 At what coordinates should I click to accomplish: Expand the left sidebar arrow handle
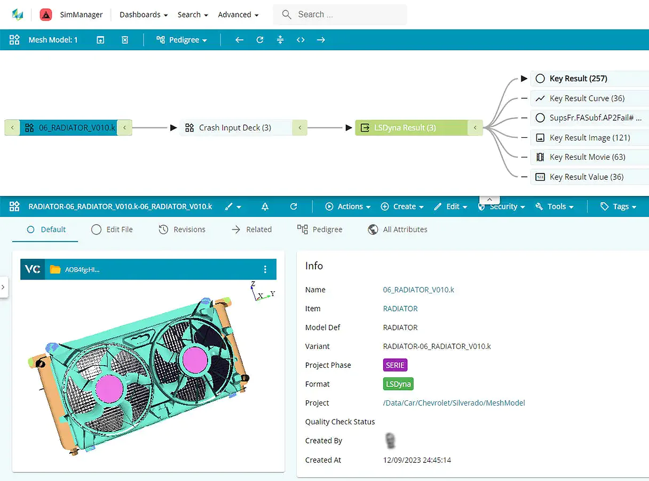(x=3, y=287)
